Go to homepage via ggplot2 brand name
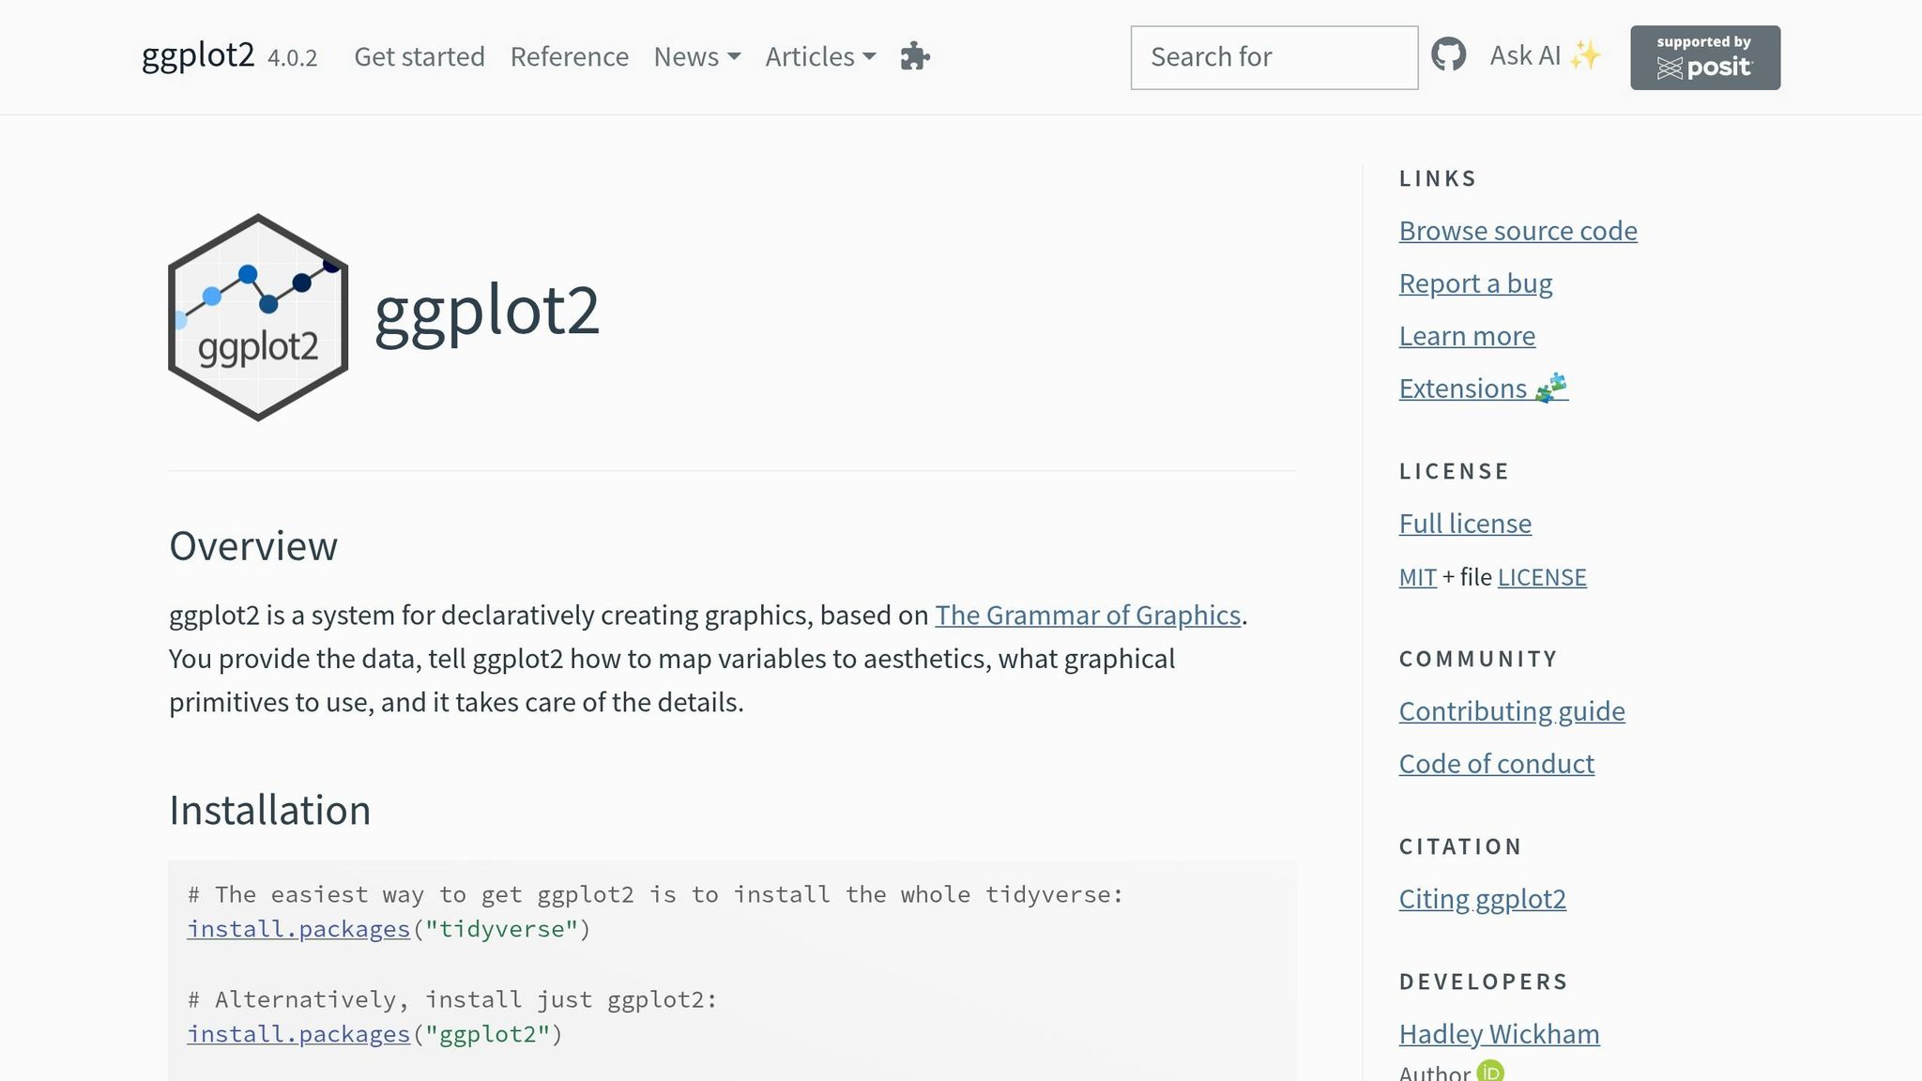Screen dimensions: 1922x1081 (x=196, y=54)
